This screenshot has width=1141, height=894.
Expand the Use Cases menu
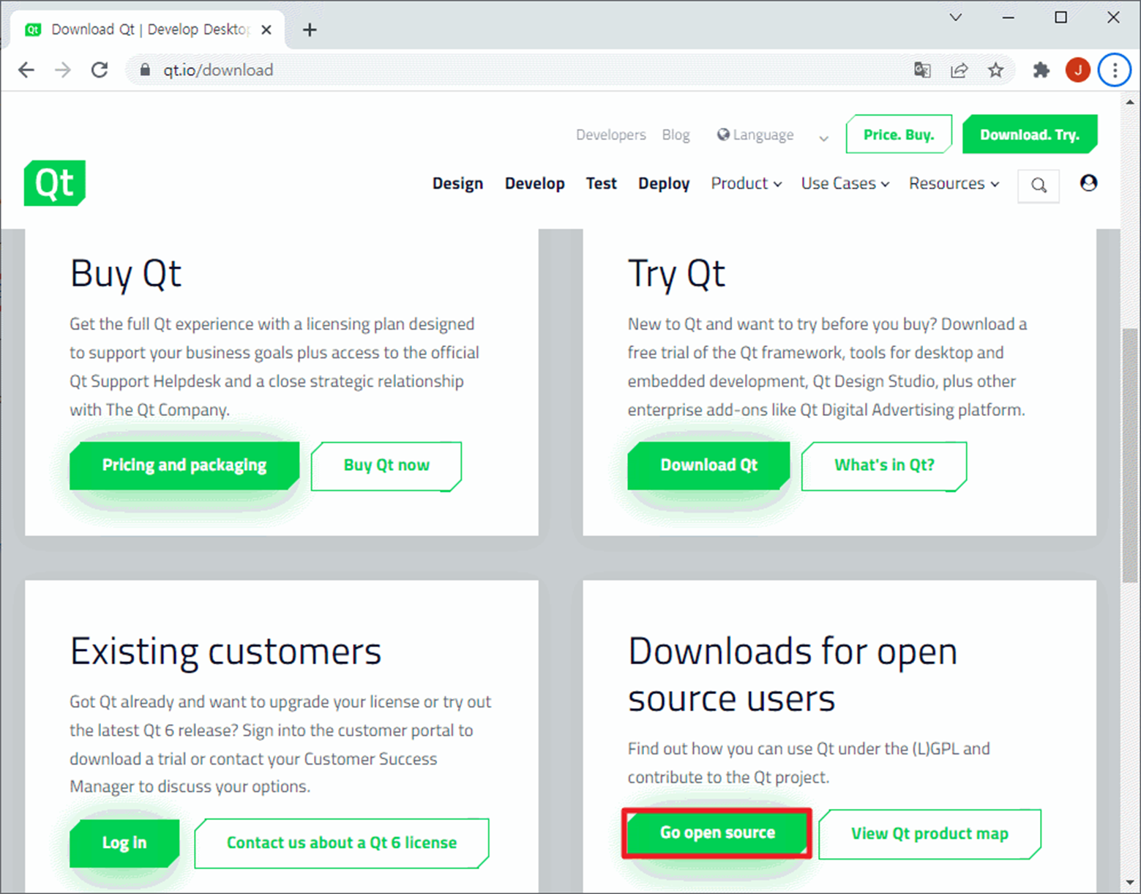(x=845, y=183)
